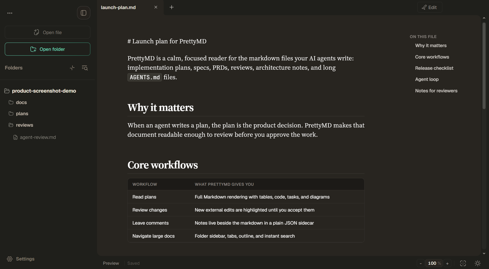Close the launch-plan.md tab

coord(156,7)
